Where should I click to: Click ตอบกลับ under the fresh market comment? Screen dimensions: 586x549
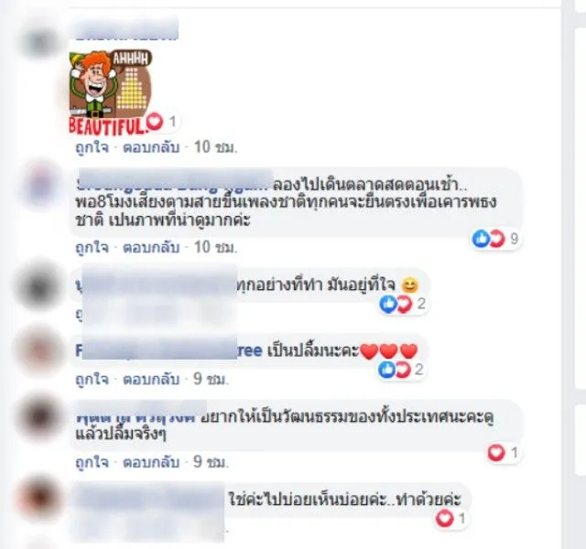pos(151,247)
